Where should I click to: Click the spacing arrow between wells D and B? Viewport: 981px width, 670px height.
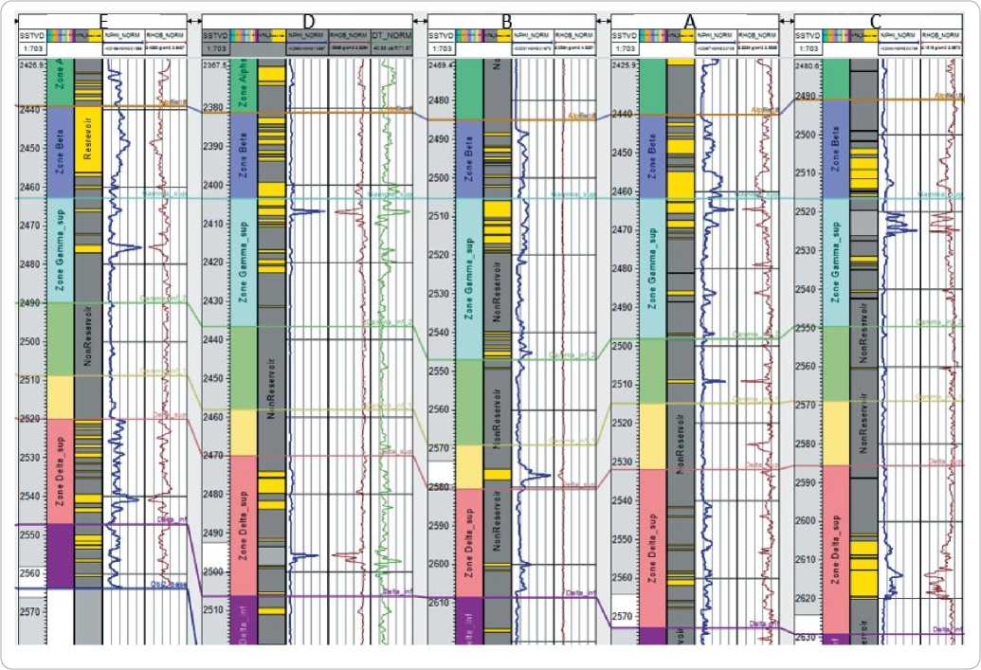(420, 21)
